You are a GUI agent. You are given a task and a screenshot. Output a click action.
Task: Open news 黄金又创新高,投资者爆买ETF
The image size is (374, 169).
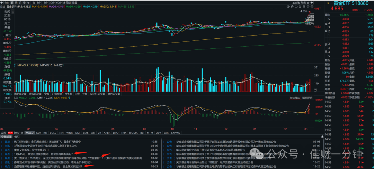click(x=32, y=150)
